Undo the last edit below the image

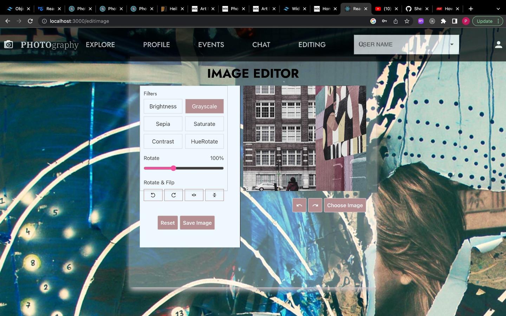299,205
